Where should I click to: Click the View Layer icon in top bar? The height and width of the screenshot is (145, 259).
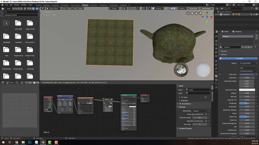[234, 5]
